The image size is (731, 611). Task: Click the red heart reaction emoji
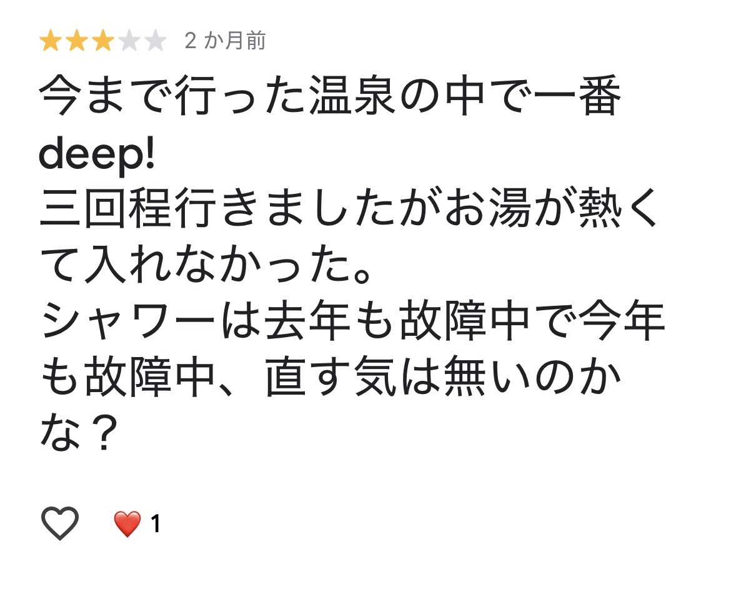(x=127, y=523)
